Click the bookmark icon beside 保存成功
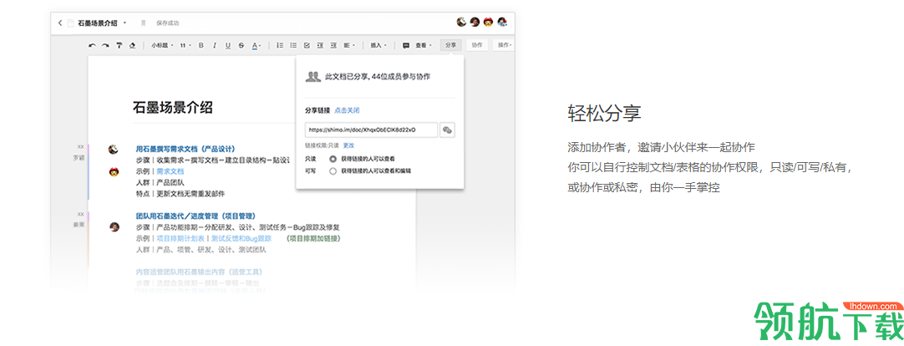 [x=144, y=23]
